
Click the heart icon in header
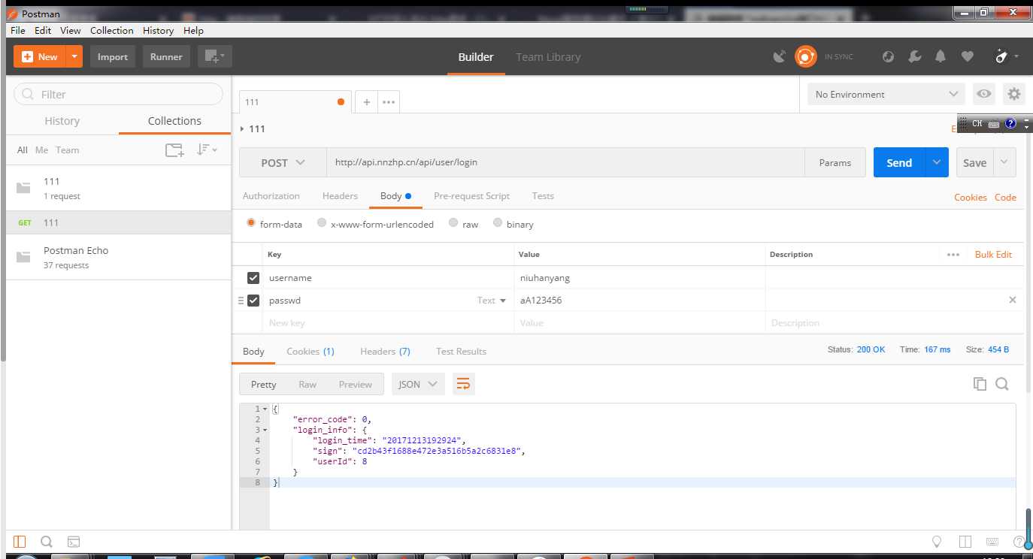968,56
